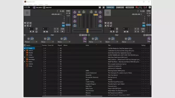The width and height of the screenshot is (175, 98).
Task: Toggle the second FX1 effect power button
Action: pyautogui.click(x=45, y=39)
